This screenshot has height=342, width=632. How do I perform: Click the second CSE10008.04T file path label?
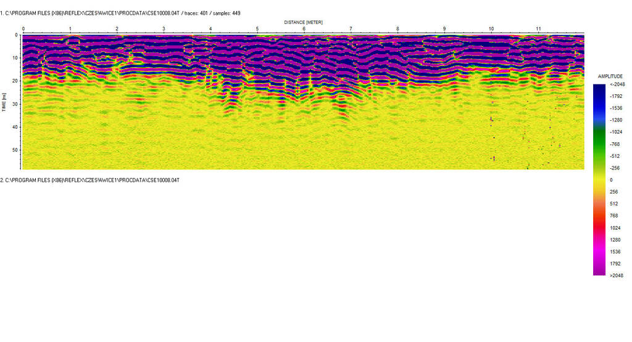[89, 179]
